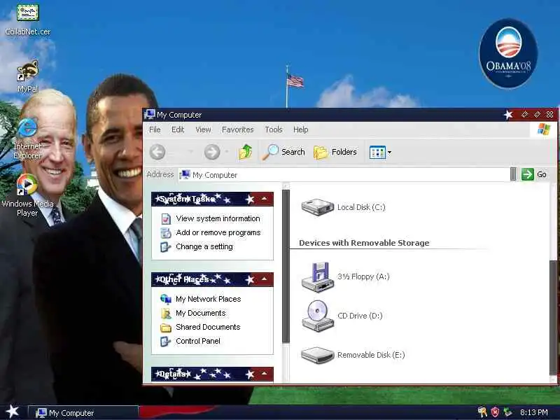Open Forward button history dropdown arrow
The image size is (560, 420).
click(227, 152)
